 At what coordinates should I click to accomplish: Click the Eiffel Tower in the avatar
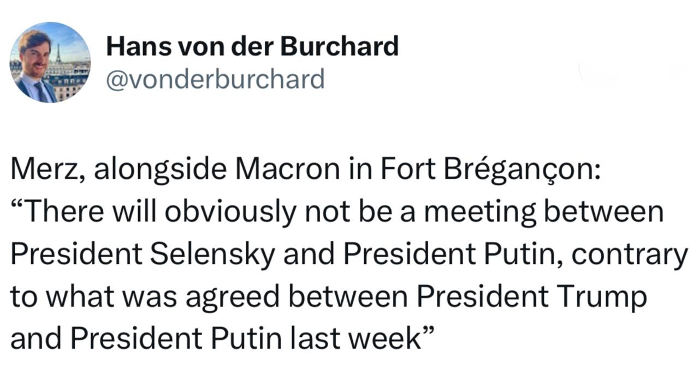tap(58, 53)
